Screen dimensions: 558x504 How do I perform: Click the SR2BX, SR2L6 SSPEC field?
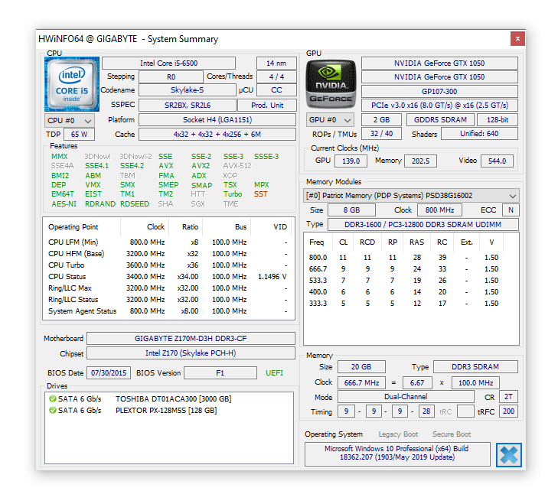[x=188, y=106]
